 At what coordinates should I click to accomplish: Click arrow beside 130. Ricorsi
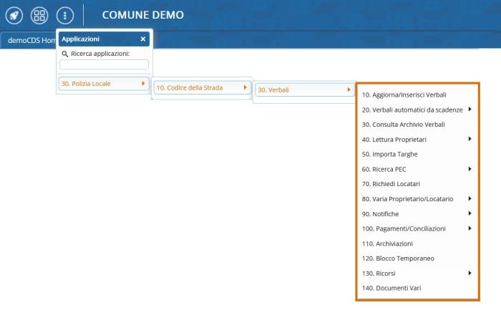click(470, 273)
